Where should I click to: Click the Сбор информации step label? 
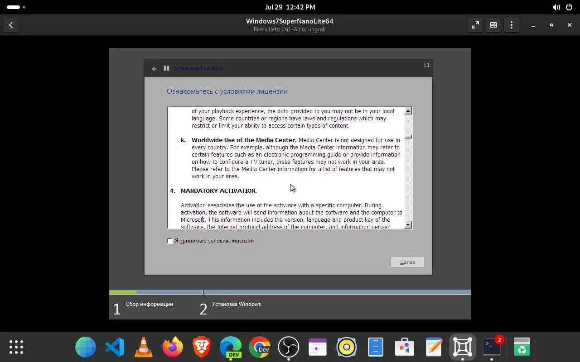point(150,304)
